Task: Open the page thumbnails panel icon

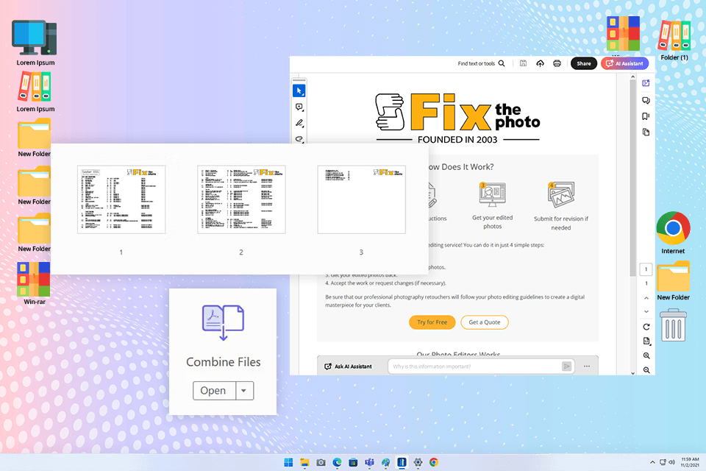Action: tap(646, 132)
